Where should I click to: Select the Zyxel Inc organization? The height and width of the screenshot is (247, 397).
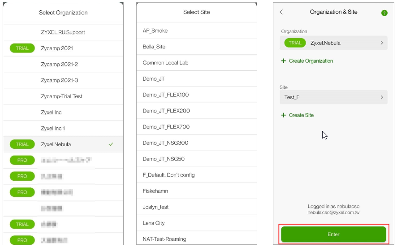coord(51,113)
